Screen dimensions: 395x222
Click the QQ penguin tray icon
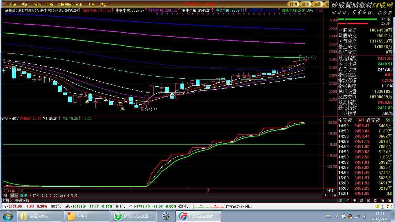point(350,216)
